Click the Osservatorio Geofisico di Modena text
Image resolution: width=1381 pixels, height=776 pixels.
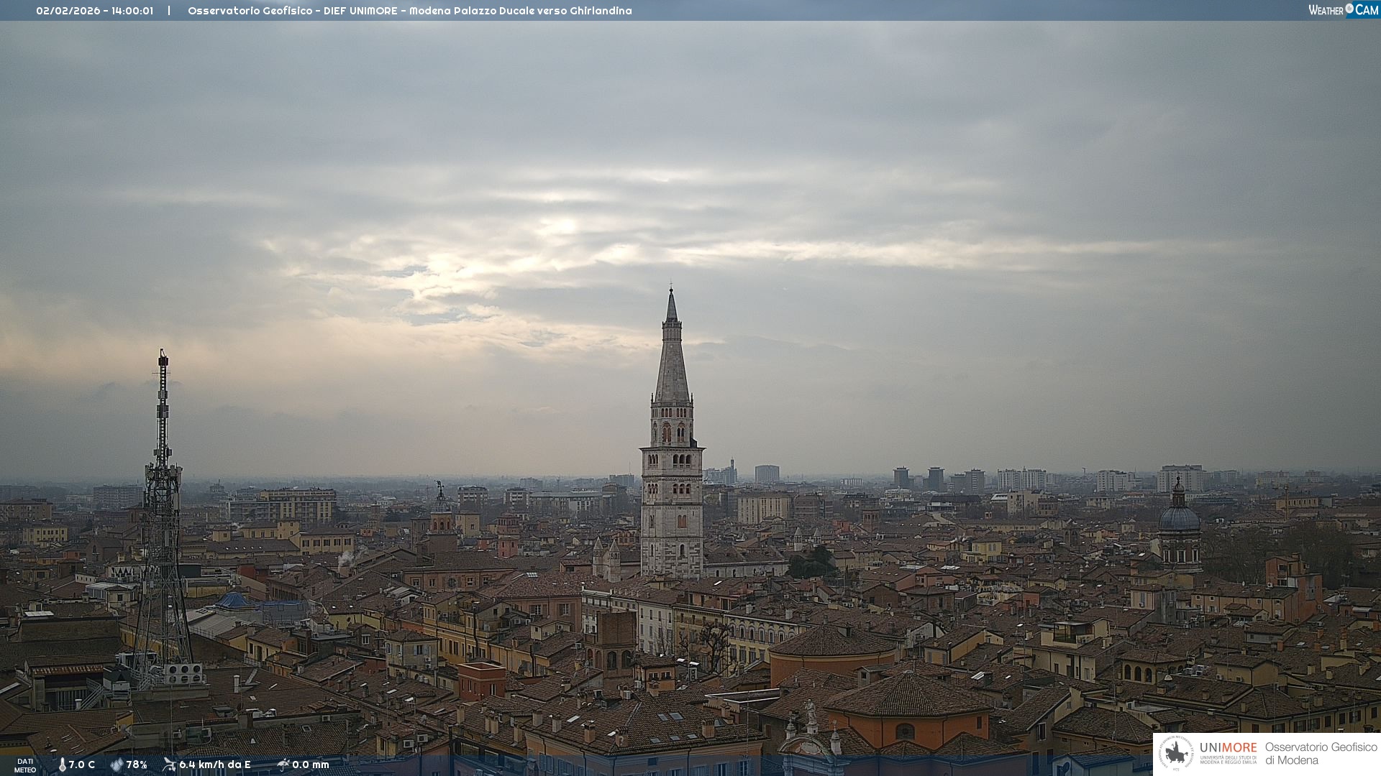(x=1321, y=754)
